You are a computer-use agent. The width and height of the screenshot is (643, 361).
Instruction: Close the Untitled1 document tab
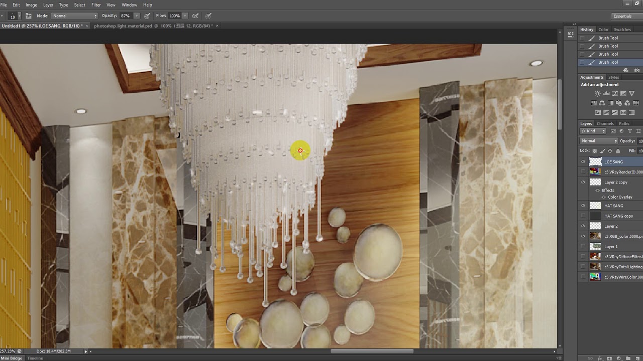click(x=86, y=26)
